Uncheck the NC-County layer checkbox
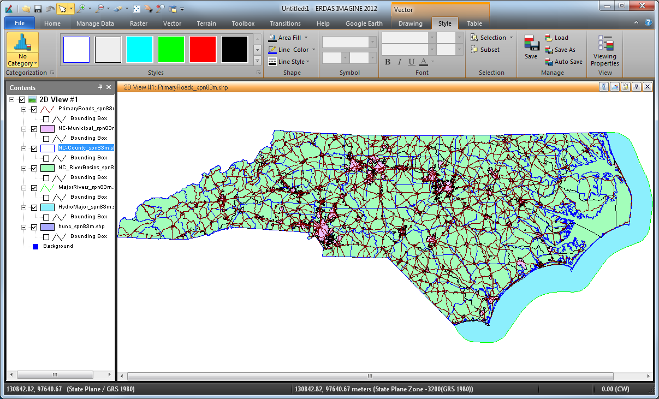 tap(34, 148)
